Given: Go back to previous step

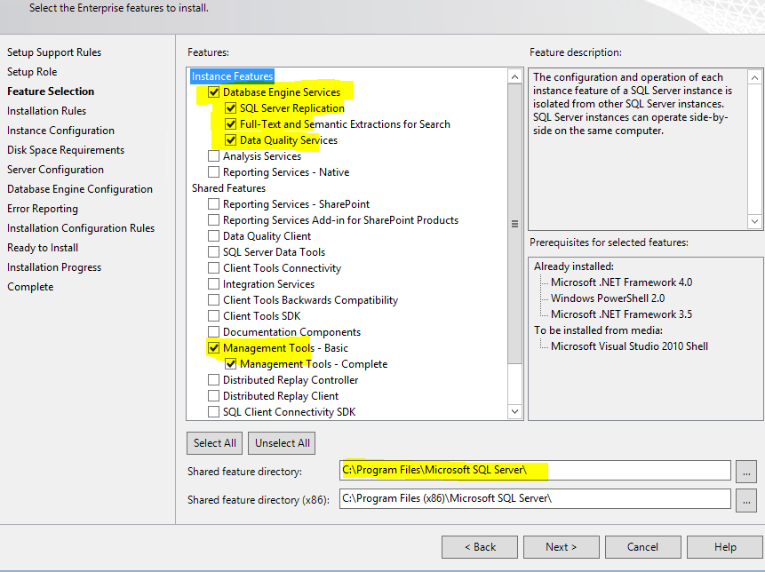Looking at the screenshot, I should point(480,547).
